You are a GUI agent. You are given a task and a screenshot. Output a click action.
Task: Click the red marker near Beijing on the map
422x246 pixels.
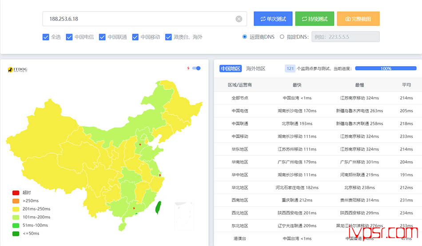click(x=140, y=144)
